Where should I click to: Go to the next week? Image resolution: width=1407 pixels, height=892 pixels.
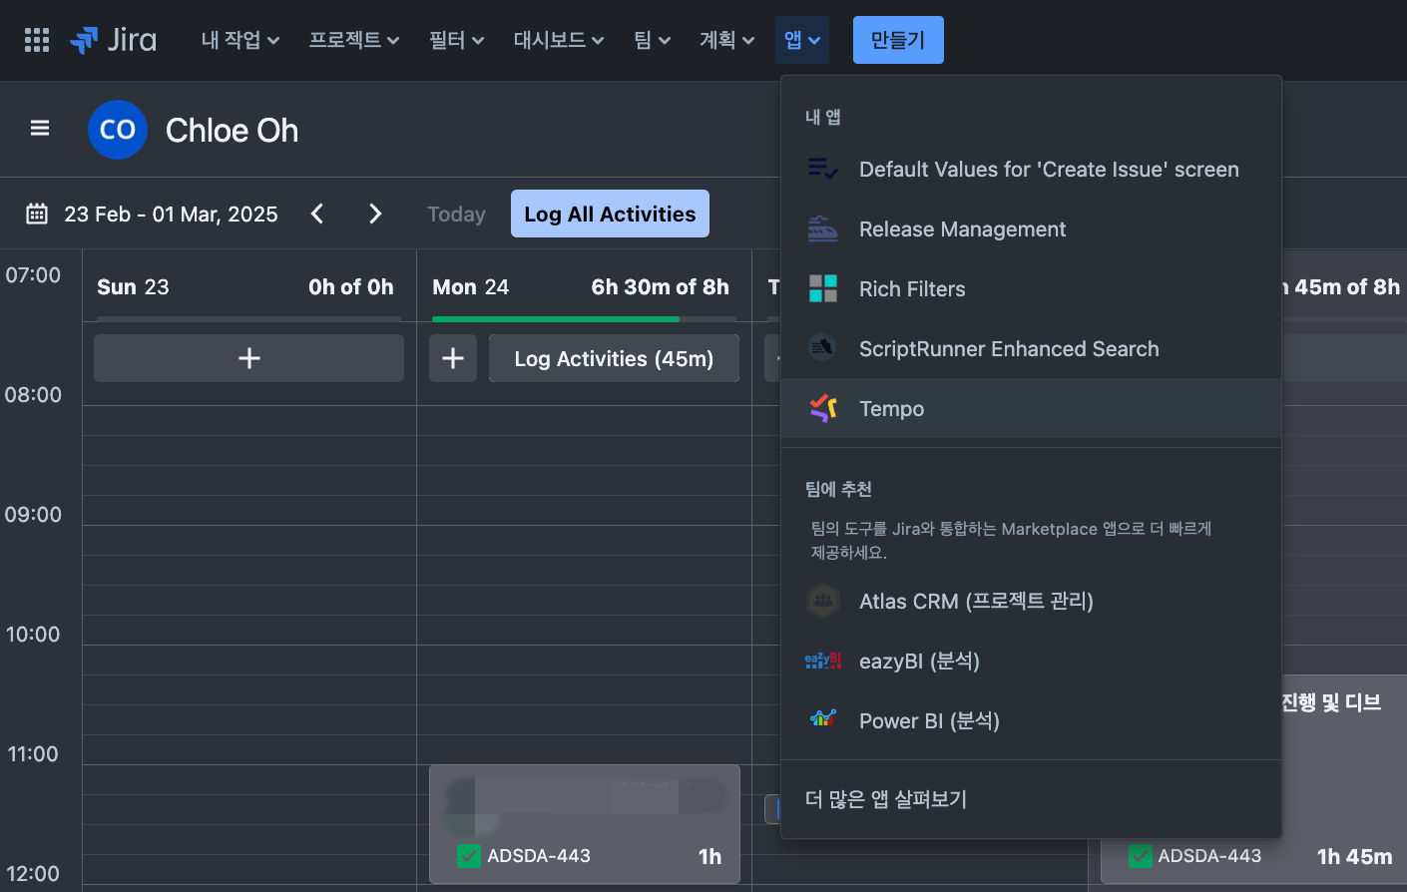(375, 214)
